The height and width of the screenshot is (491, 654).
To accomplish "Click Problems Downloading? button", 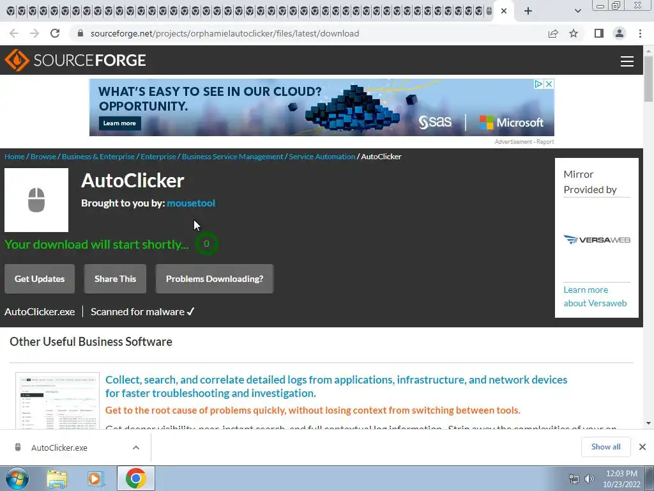I will [x=215, y=279].
